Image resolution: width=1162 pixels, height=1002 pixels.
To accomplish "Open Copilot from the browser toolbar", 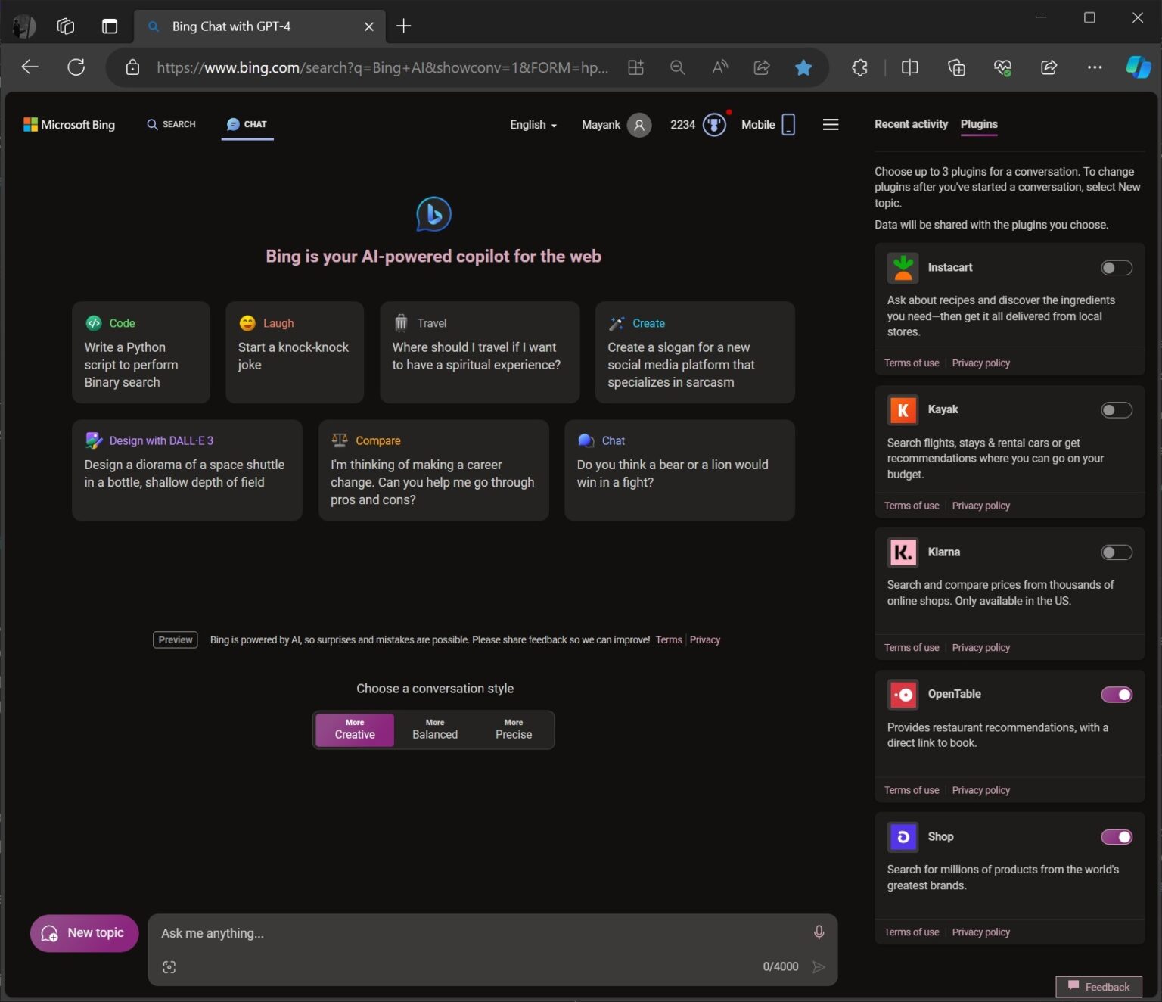I will [x=1138, y=67].
